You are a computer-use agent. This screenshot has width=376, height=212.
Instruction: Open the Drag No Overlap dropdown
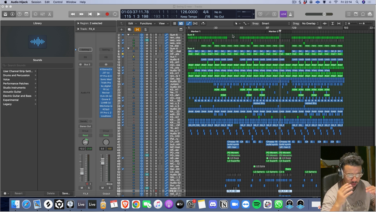tap(310, 23)
